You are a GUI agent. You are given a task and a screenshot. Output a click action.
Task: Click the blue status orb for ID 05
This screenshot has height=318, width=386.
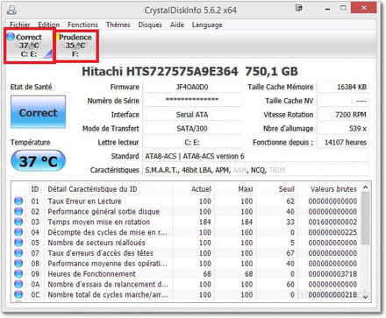tap(18, 243)
